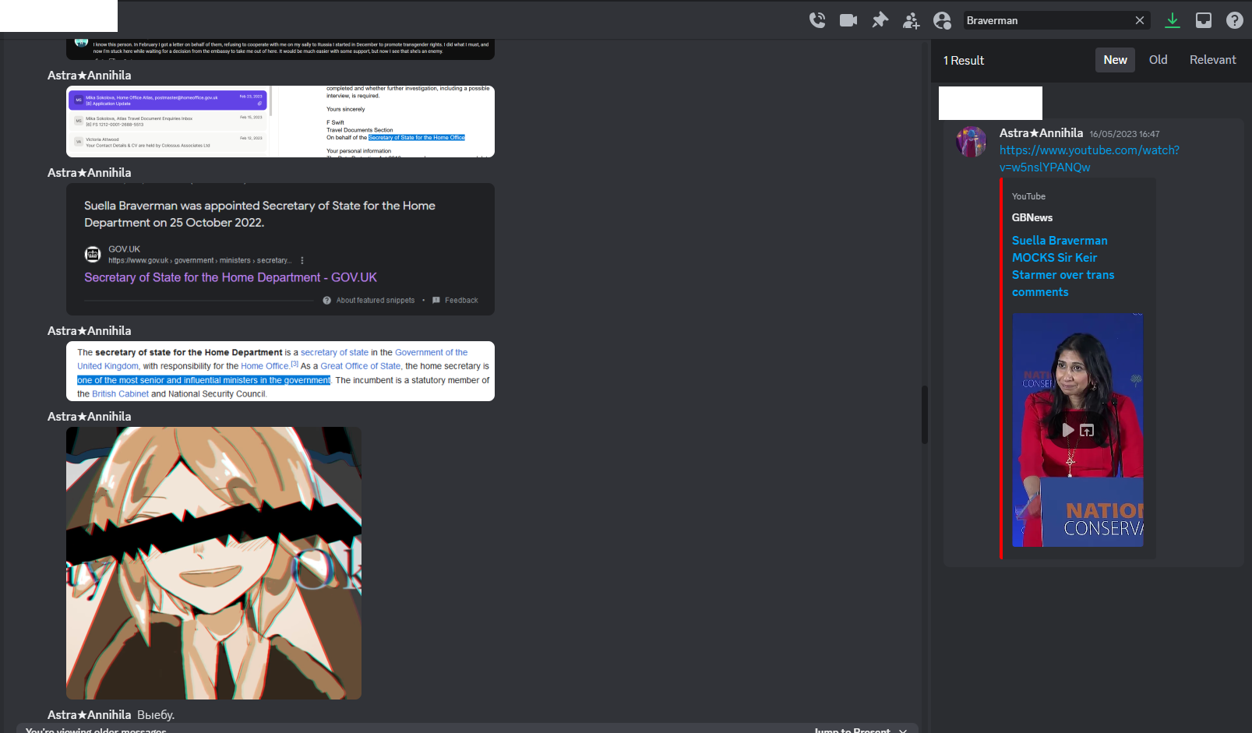The width and height of the screenshot is (1252, 733).
Task: Click Astra★Annihila name above the email screenshot
Action: 90,76
